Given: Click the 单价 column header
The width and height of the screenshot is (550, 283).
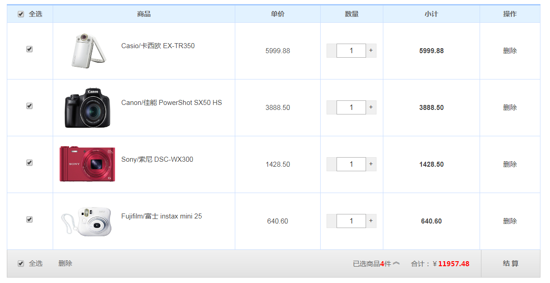Looking at the screenshot, I should (277, 14).
